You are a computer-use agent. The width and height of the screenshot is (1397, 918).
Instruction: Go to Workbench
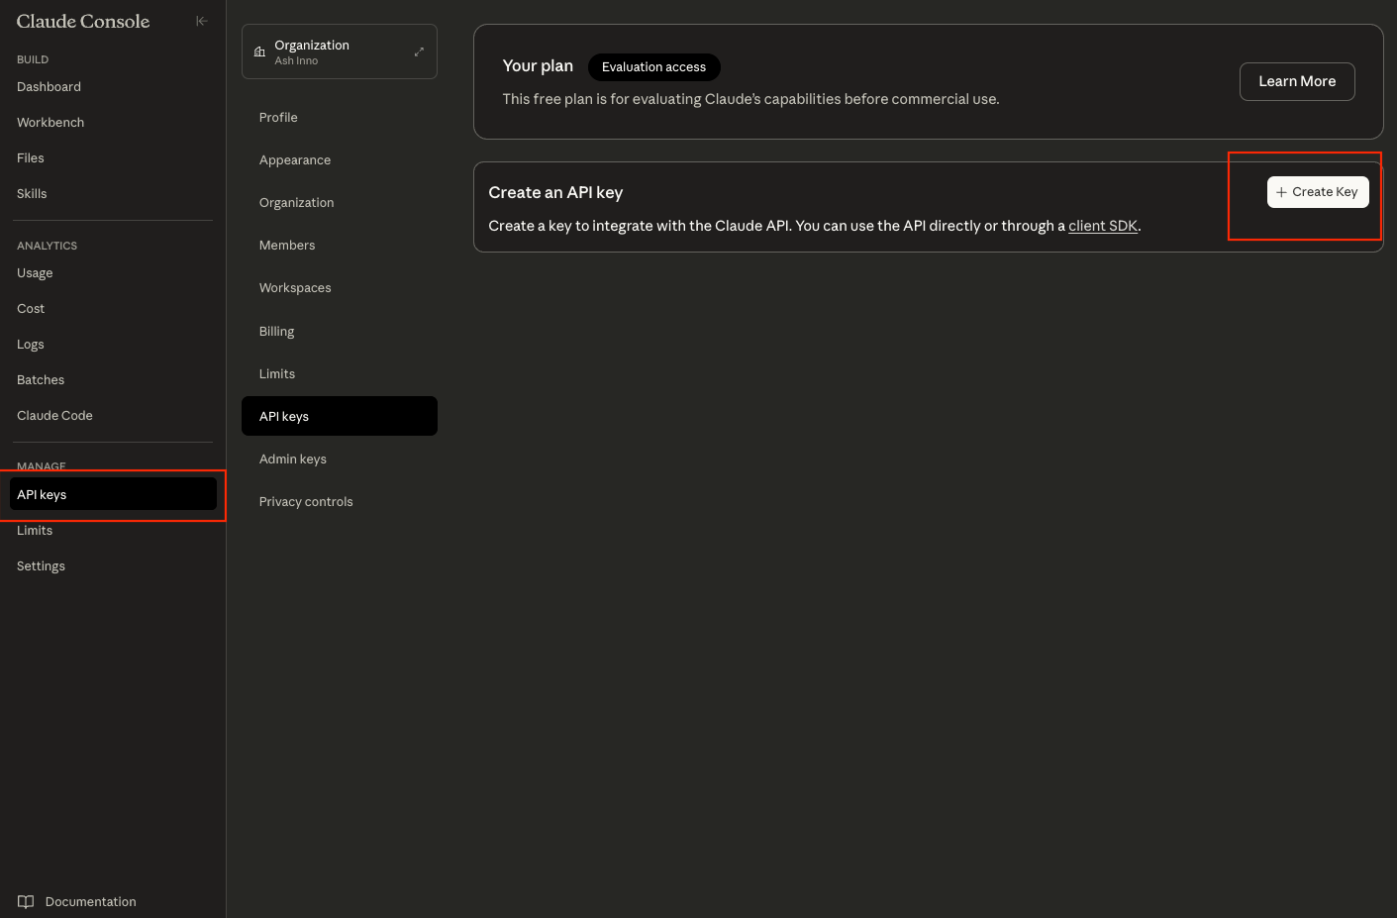click(50, 123)
